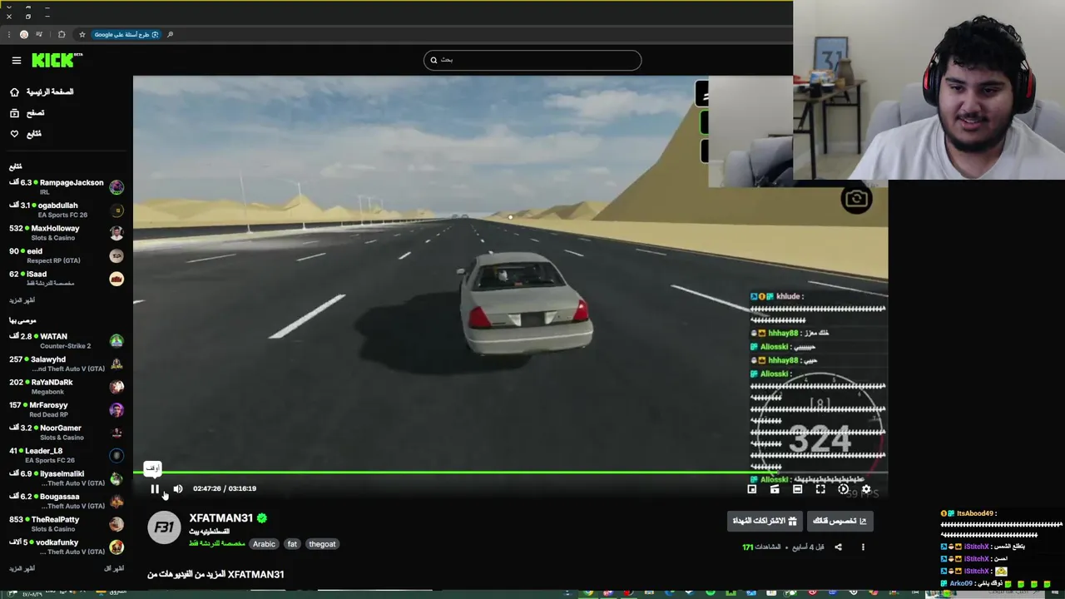Toggle theater mode in the player
Screen dimensions: 1065x599
(797, 489)
